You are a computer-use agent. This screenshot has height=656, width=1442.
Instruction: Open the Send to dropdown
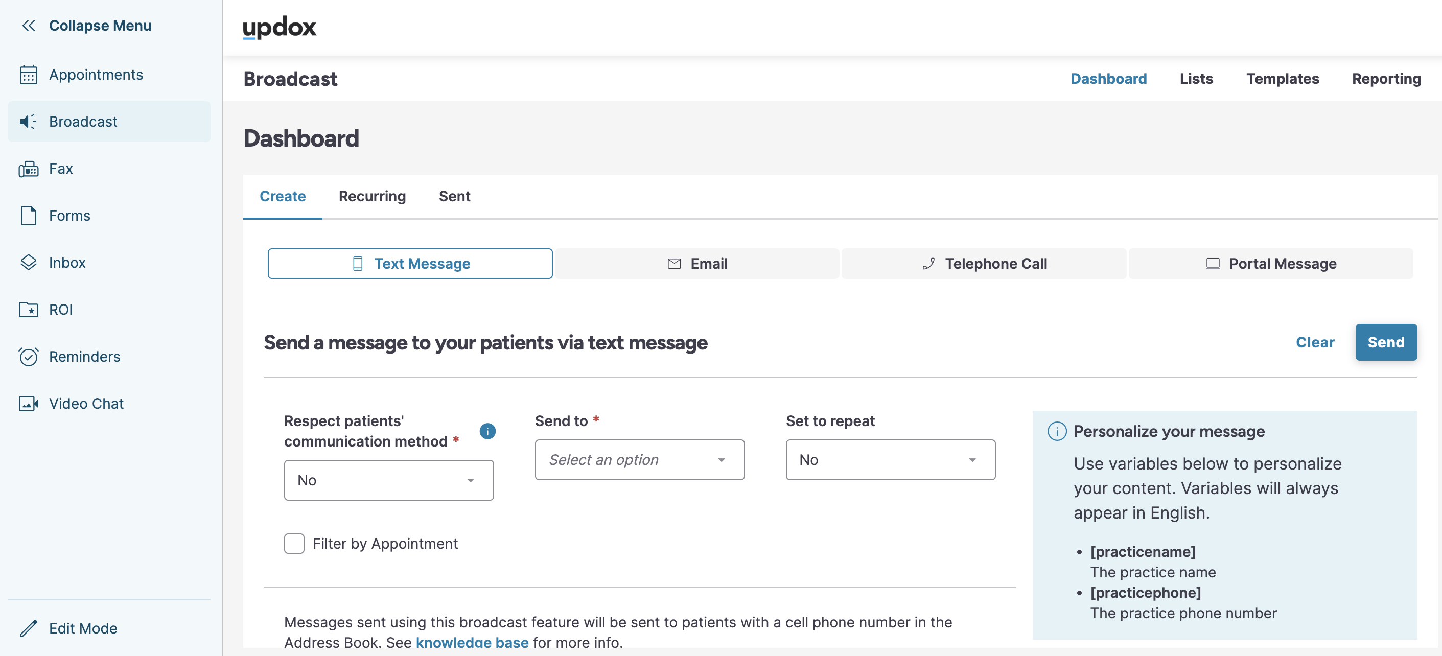click(x=639, y=459)
